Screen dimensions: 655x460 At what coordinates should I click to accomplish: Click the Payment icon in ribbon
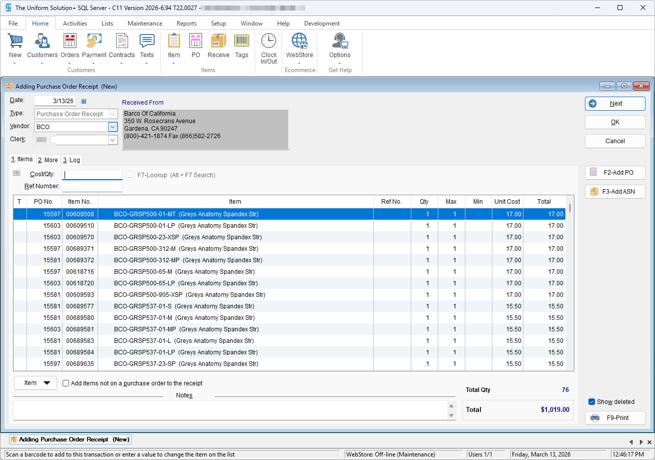94,42
